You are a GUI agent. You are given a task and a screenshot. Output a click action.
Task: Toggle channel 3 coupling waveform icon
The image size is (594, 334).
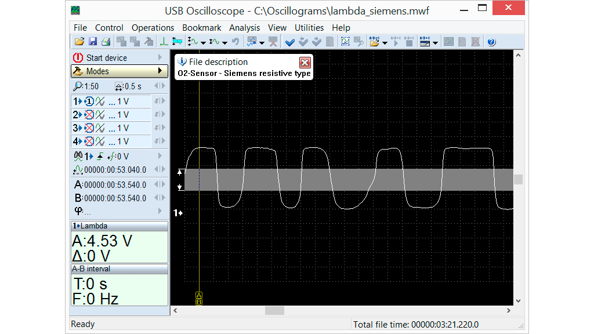(100, 128)
